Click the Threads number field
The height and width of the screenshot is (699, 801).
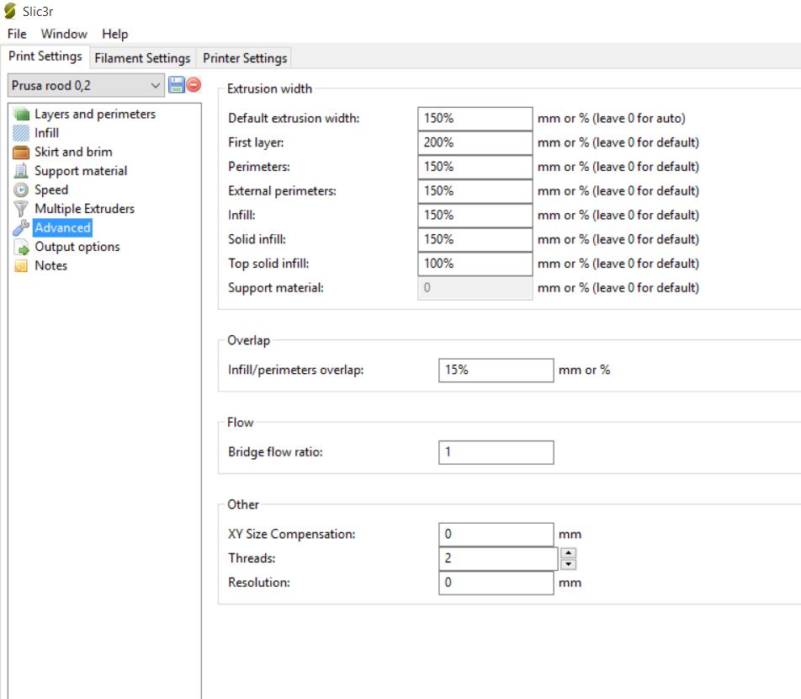pos(498,558)
